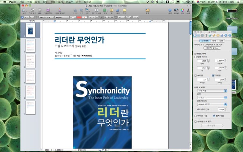The image size is (243, 152).
Task: Open the 삽입 (Insert) menu
Action: pyautogui.click(x=37, y=2)
